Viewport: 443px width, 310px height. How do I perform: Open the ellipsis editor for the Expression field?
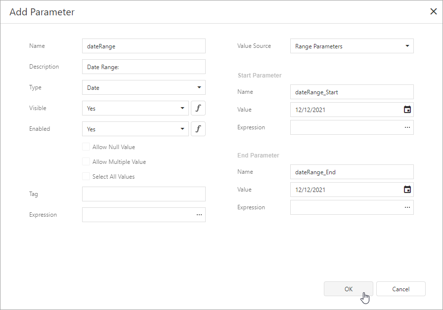coord(199,215)
